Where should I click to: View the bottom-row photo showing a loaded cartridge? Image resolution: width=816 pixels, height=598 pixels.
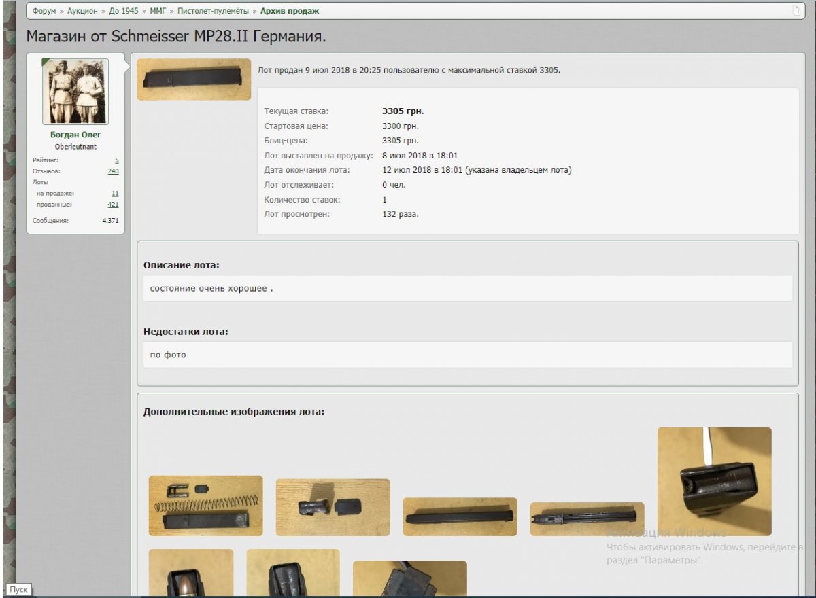(x=190, y=573)
